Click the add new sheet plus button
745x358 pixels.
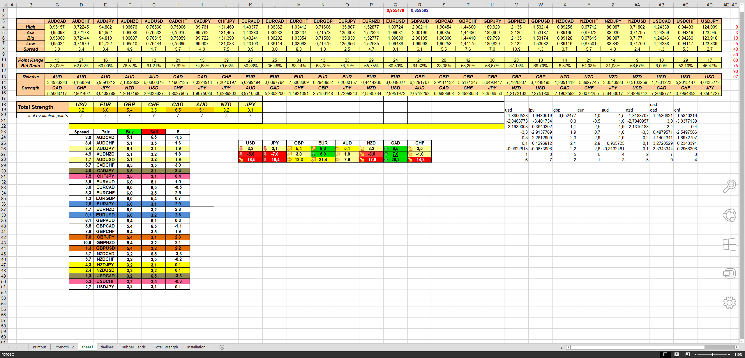222,347
